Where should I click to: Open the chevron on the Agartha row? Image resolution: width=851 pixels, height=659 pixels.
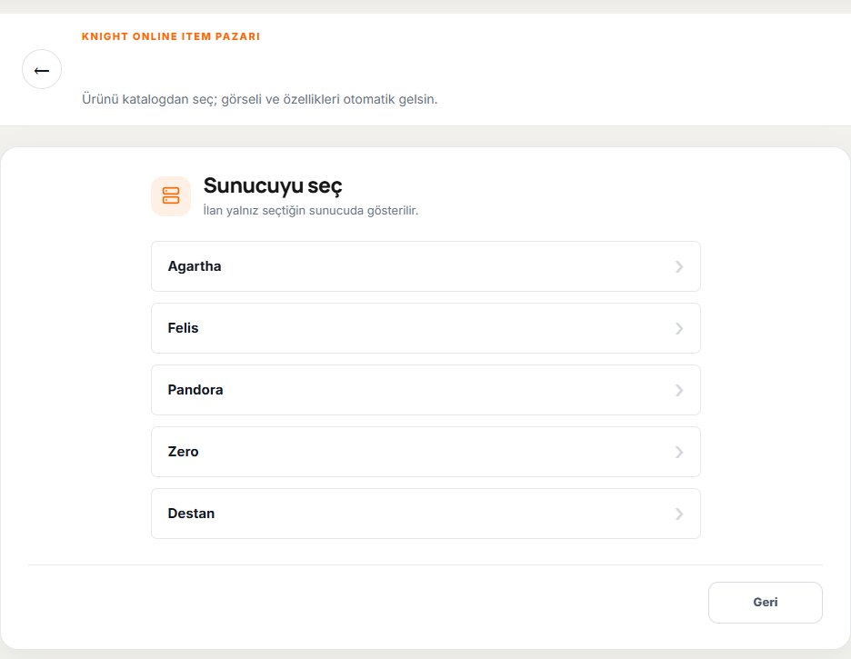click(x=679, y=266)
